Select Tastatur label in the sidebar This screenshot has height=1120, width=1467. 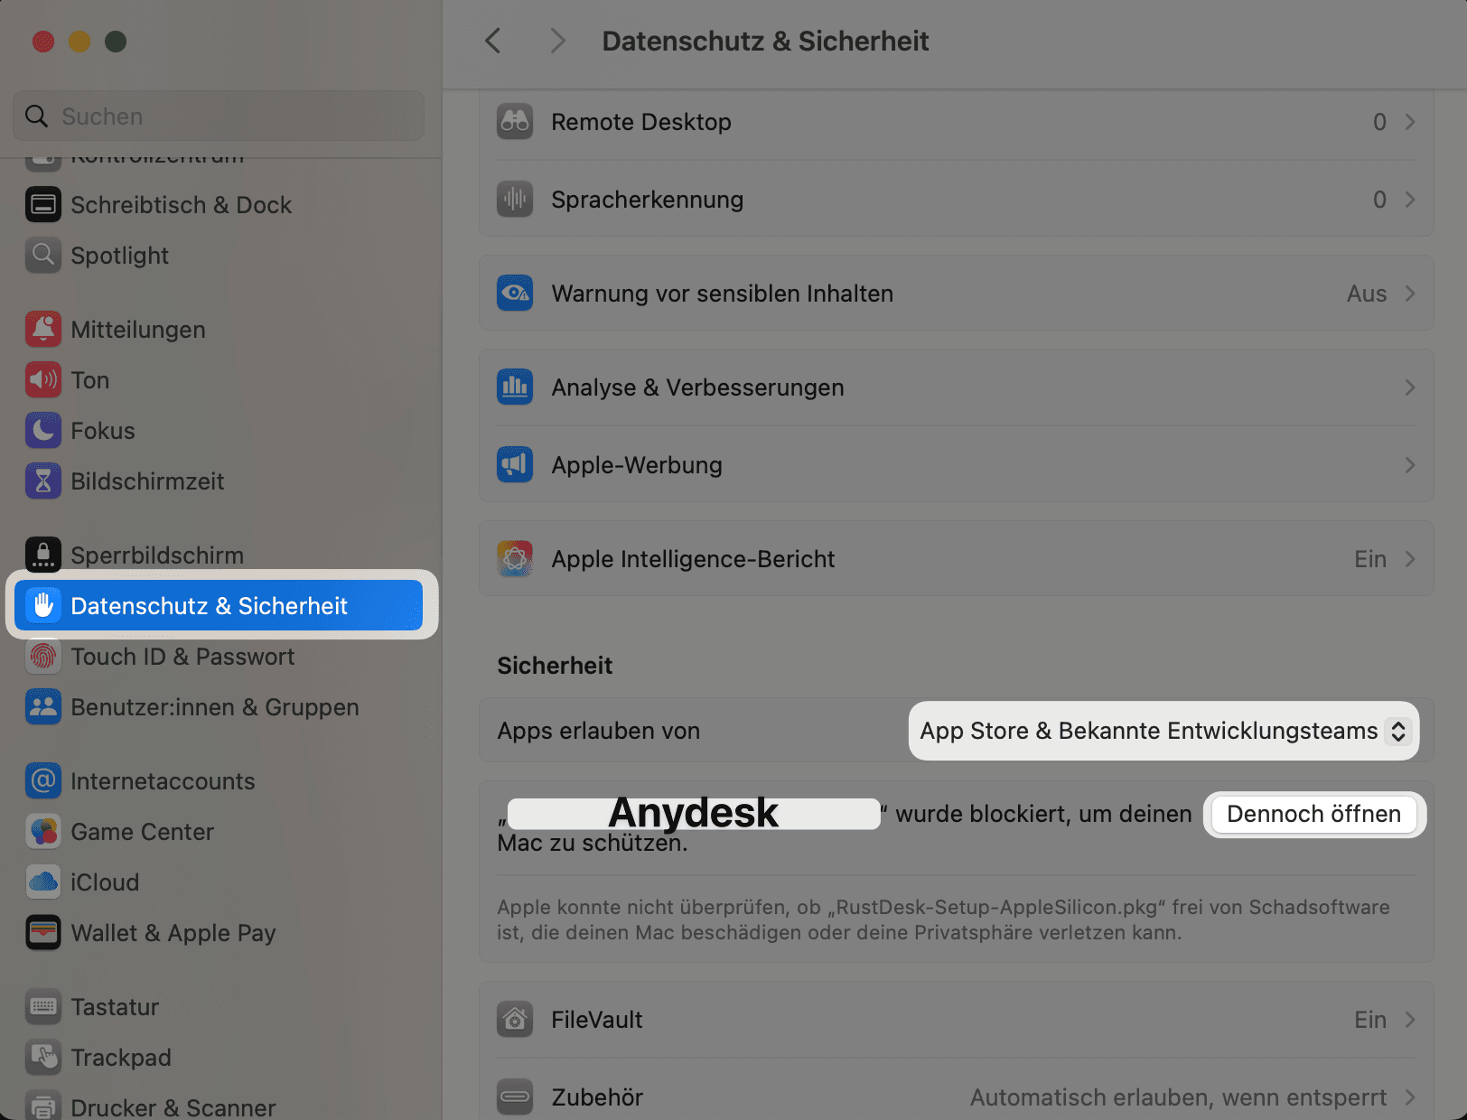[x=115, y=1007]
